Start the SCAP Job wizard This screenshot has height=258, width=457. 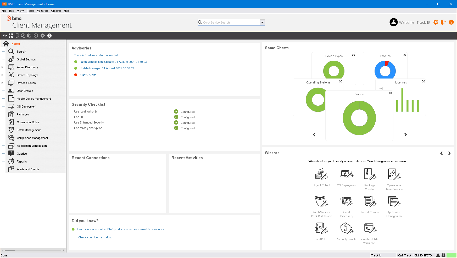(322, 228)
